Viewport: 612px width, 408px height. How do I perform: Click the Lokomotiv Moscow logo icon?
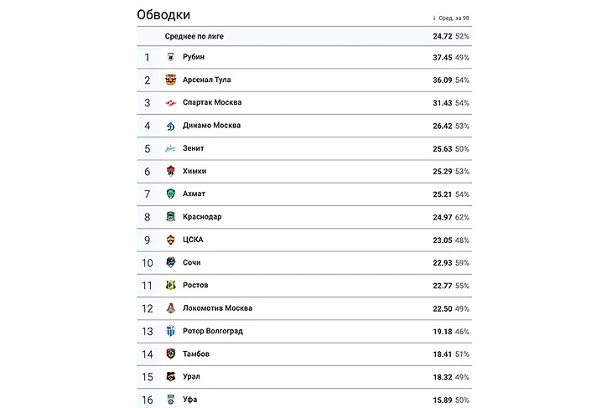pyautogui.click(x=170, y=308)
